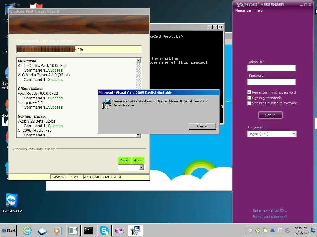
Task: Click the Sign In button
Action: coord(270,115)
